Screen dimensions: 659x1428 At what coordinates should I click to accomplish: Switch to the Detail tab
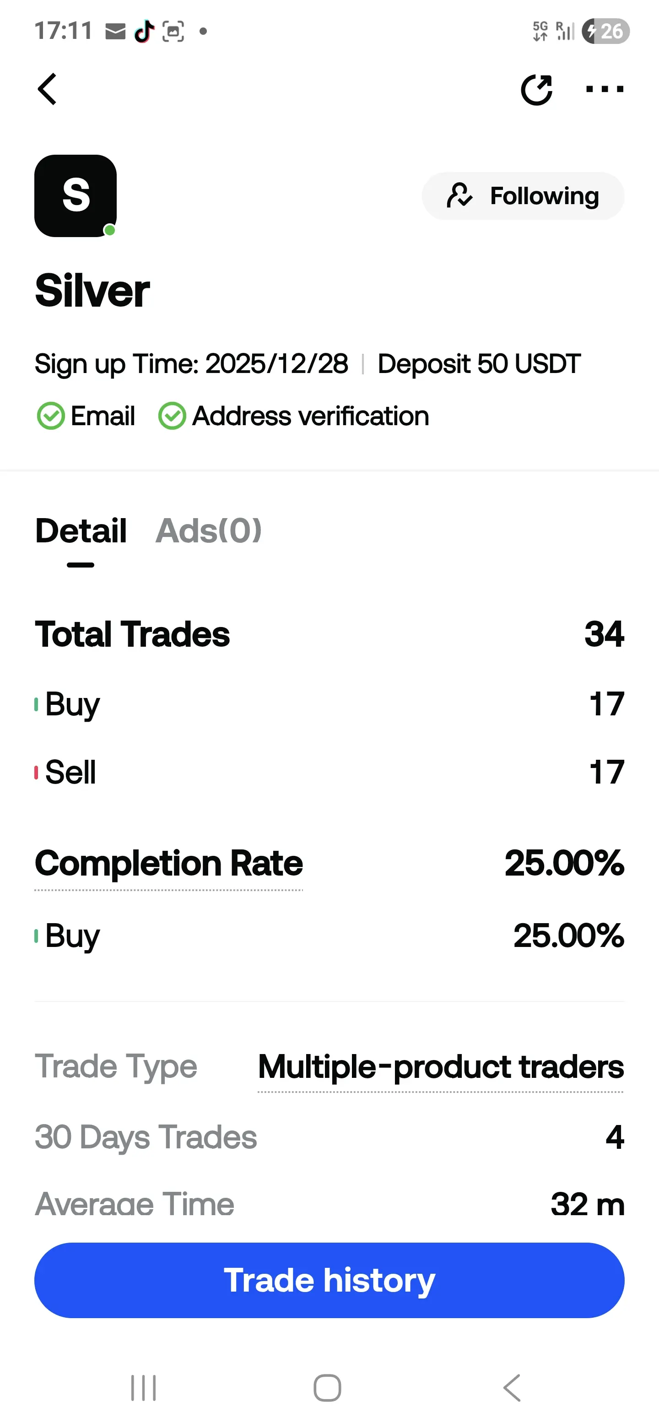point(81,531)
